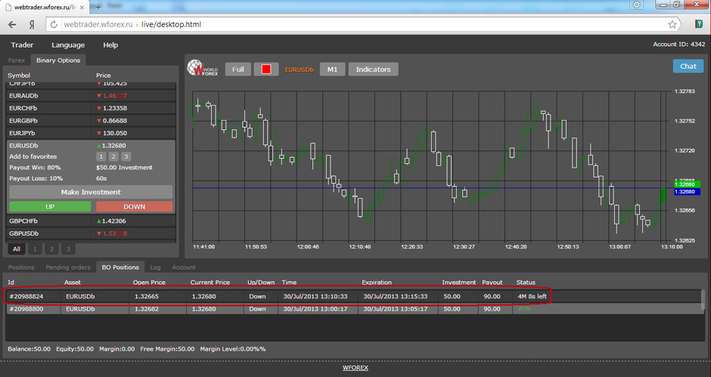Open the Chat button
The height and width of the screenshot is (377, 711).
point(688,66)
